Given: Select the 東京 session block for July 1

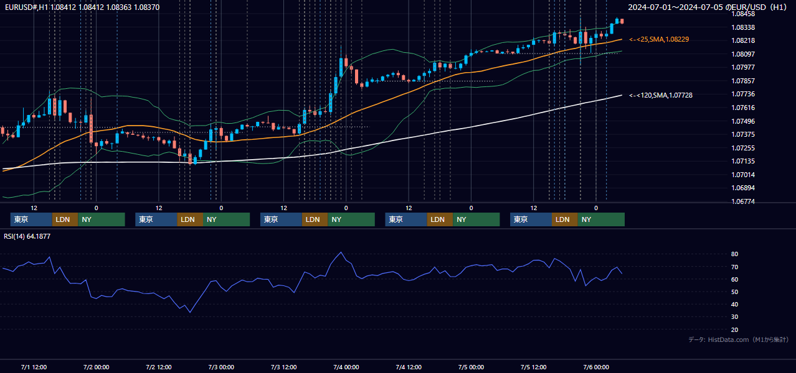Looking at the screenshot, I should (31, 219).
